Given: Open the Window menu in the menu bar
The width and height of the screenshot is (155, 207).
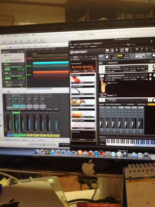Looking at the screenshot, I should tap(16, 36).
